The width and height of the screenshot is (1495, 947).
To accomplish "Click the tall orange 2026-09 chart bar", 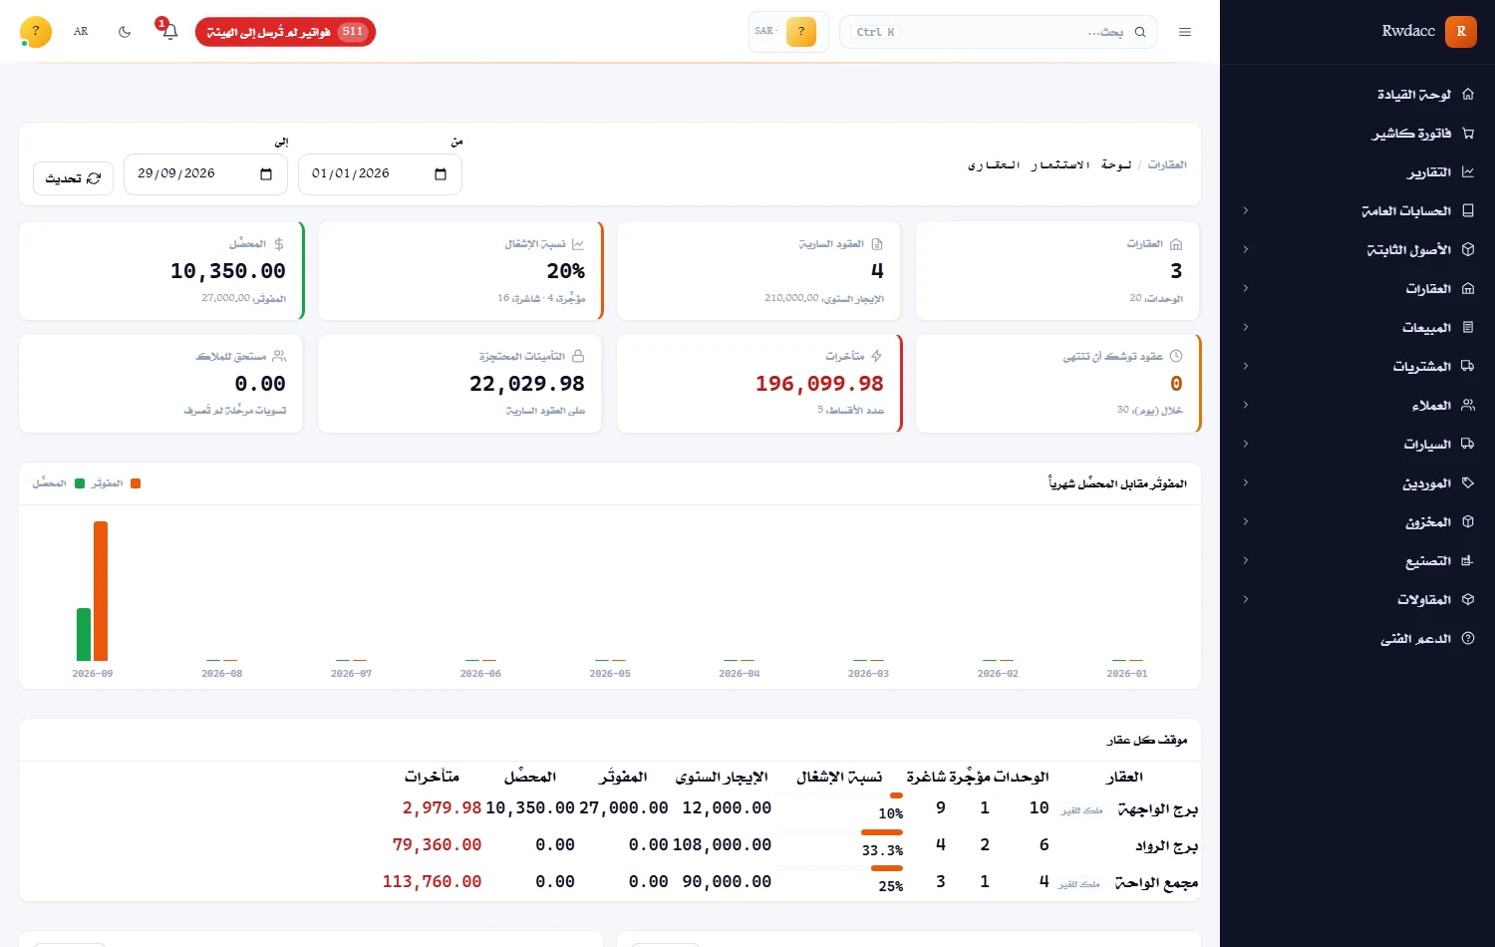I will pyautogui.click(x=101, y=591).
